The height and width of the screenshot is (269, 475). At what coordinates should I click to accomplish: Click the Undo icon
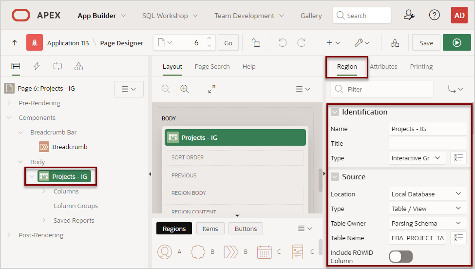click(283, 43)
